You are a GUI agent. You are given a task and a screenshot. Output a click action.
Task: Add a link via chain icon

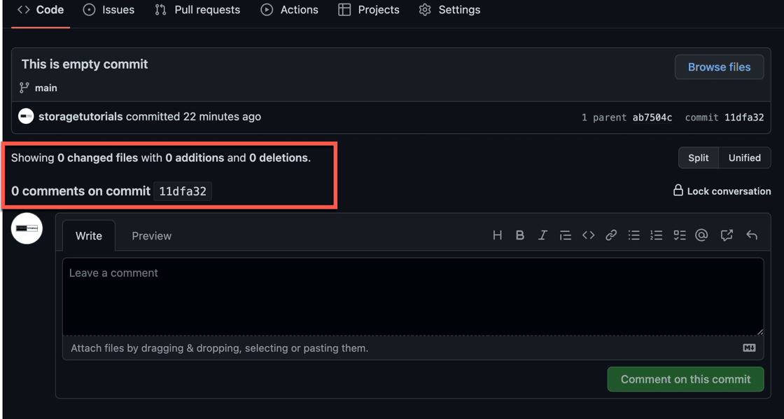[x=611, y=235]
